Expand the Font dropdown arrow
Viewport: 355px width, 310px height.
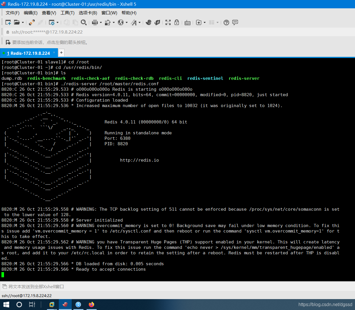pyautogui.click(x=140, y=22)
